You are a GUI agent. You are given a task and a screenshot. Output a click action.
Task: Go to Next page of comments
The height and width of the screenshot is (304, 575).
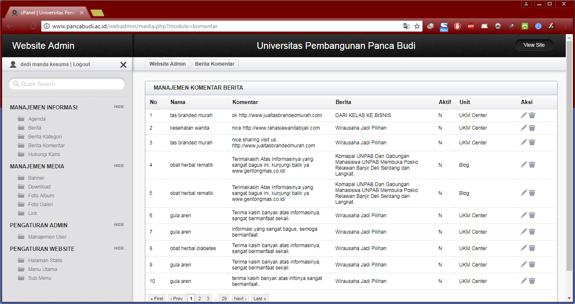(x=240, y=299)
